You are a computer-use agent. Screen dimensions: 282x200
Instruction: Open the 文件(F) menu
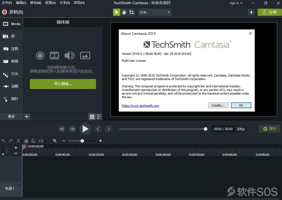[7, 3]
